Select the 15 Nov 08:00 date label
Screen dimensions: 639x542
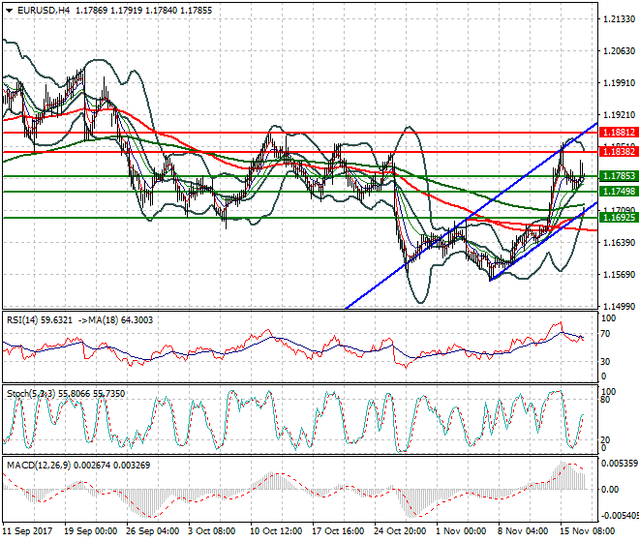[588, 531]
